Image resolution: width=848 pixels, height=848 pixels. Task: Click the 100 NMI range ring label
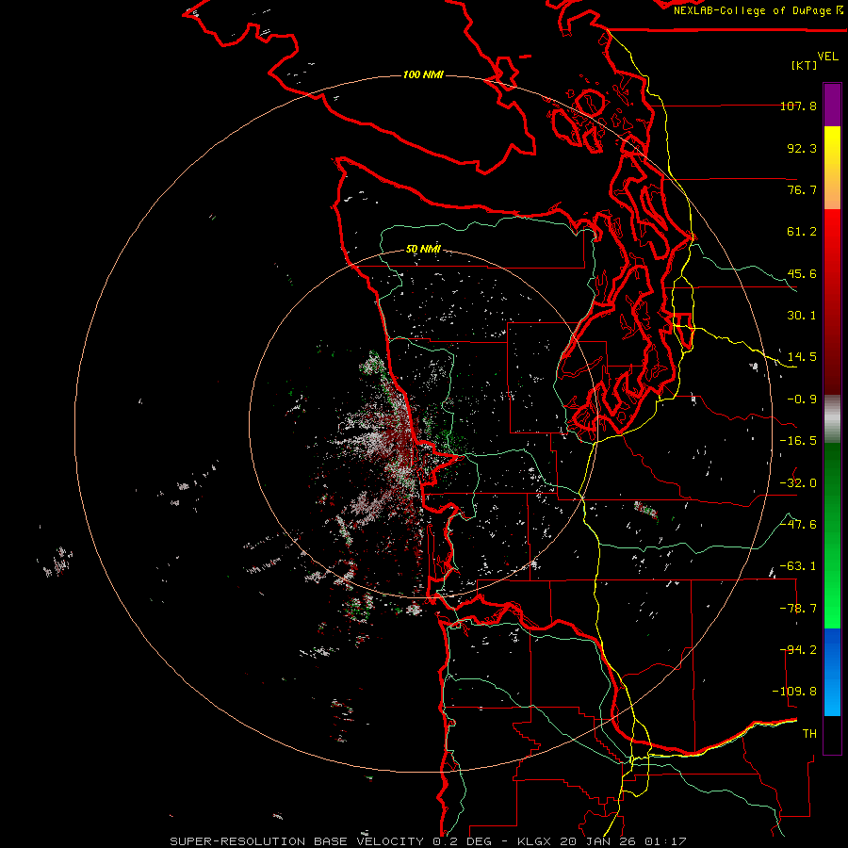(x=423, y=74)
